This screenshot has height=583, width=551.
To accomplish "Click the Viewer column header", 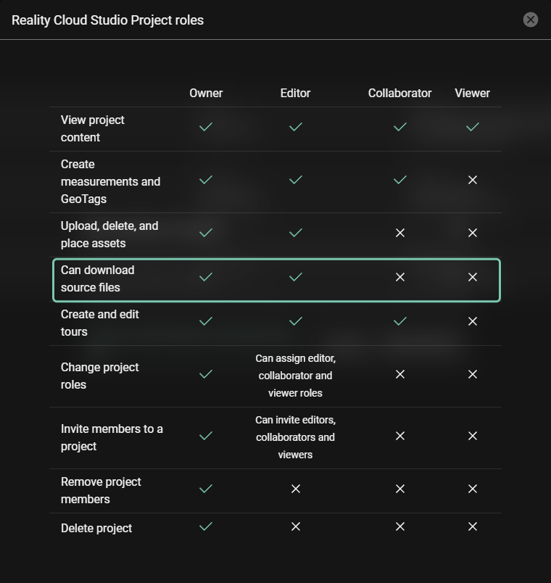I will (473, 93).
